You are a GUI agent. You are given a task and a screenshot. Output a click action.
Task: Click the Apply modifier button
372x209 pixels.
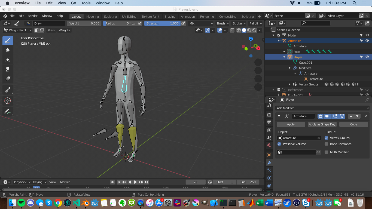click(291, 124)
